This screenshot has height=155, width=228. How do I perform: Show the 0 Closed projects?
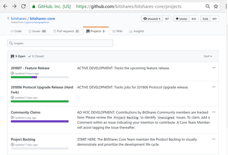click(36, 56)
